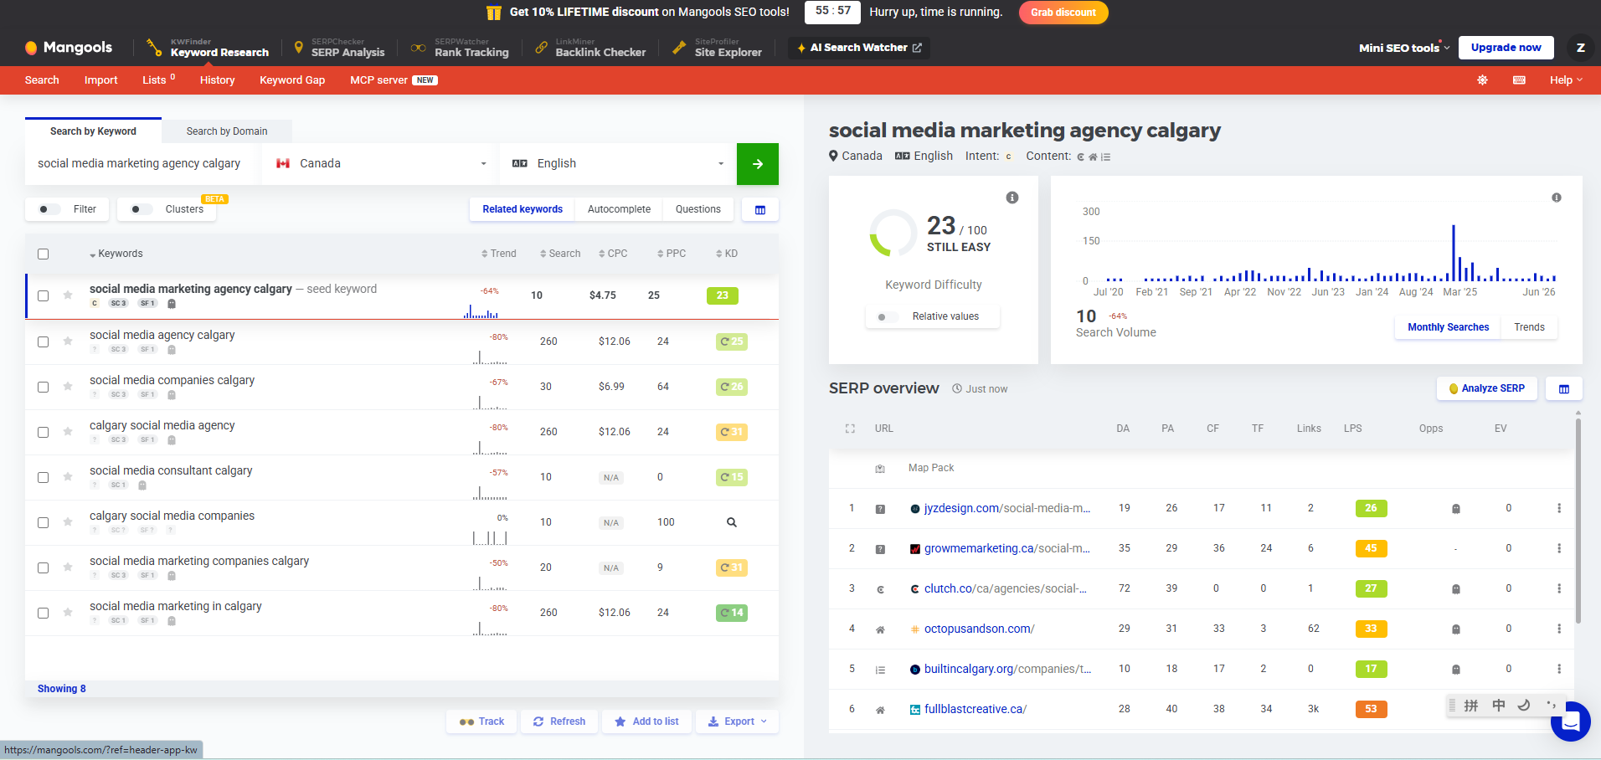The width and height of the screenshot is (1601, 760).
Task: Open the keyword table column settings icon
Action: tap(760, 209)
